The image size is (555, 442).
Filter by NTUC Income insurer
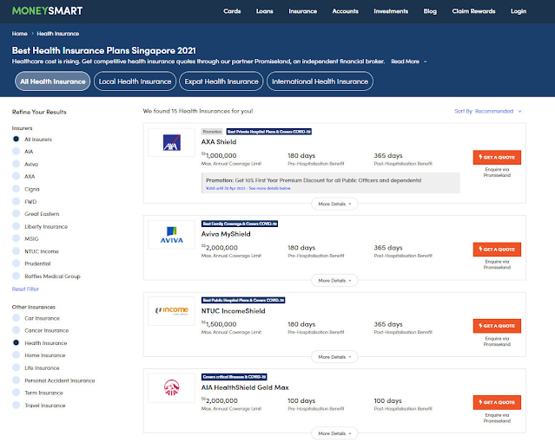click(x=16, y=251)
